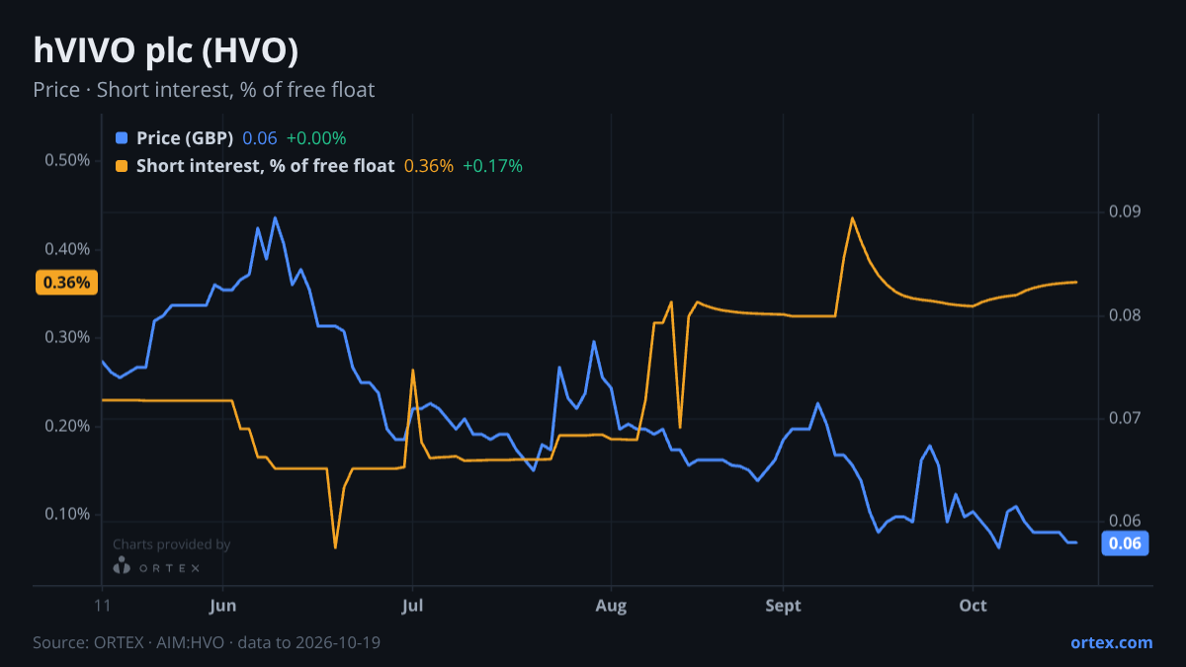Click the 0.50% left axis label
Screen dimensions: 1186x667
point(68,160)
